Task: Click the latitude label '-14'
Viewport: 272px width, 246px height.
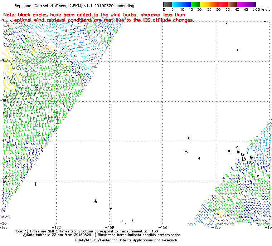Action: 4,100
